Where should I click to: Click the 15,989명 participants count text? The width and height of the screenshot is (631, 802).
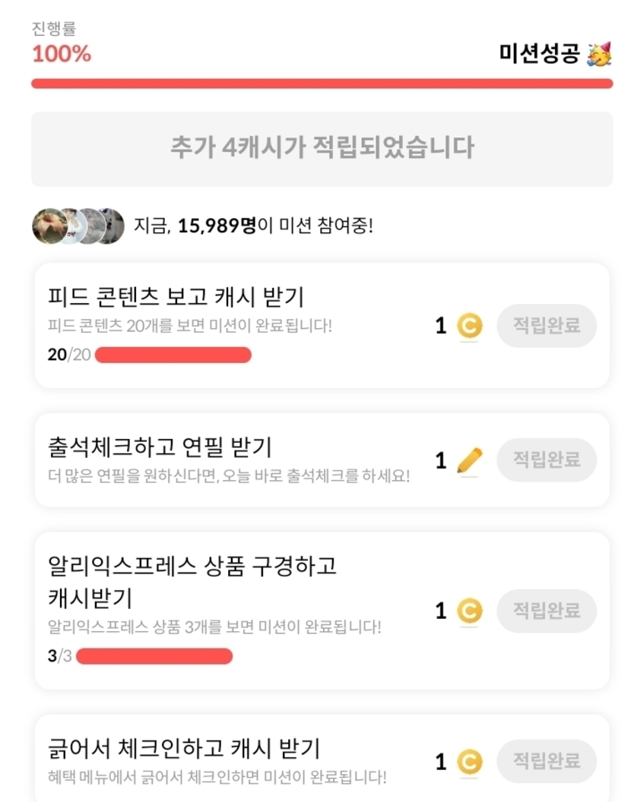217,226
